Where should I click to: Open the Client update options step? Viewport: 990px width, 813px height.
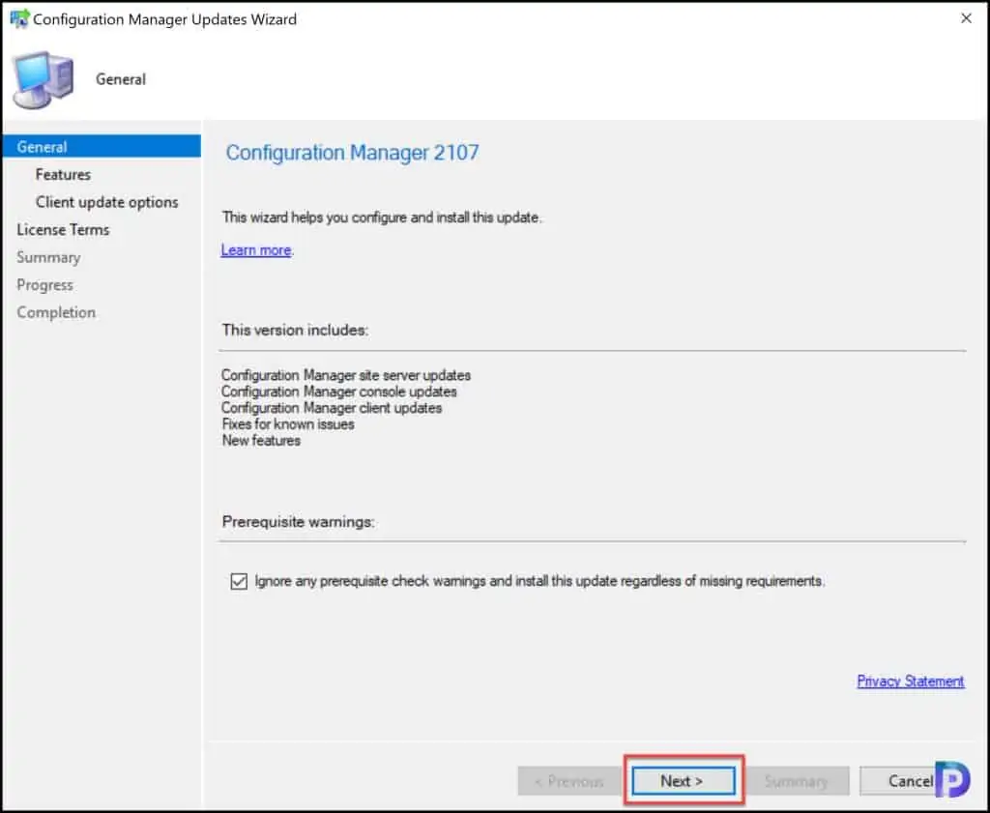pos(106,202)
